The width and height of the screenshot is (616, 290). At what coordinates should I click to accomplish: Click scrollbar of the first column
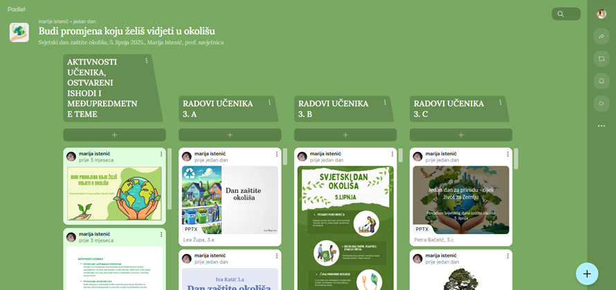click(170, 179)
